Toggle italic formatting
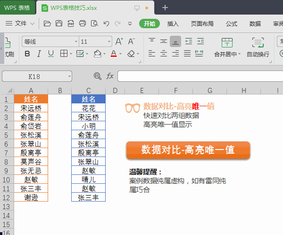Screen dimensions: 283x235 (x=39, y=54)
